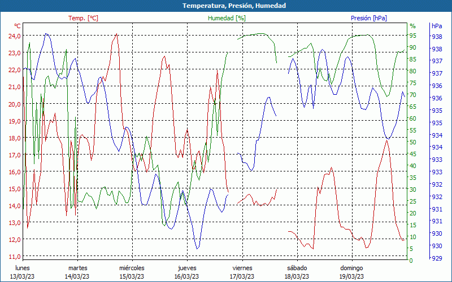The height and width of the screenshot is (282, 452).
Task: Click the '15,0' temperature axis value
Action: [x=15, y=189]
